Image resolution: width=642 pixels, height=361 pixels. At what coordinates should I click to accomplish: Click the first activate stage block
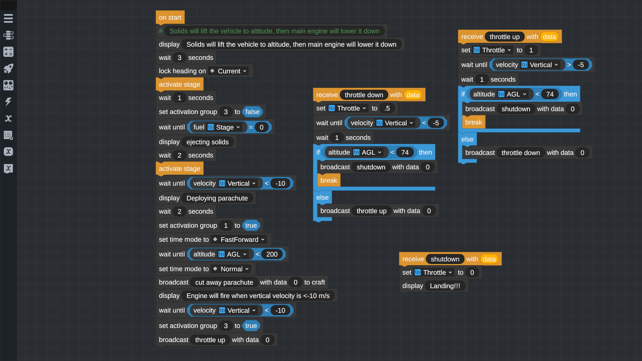(179, 84)
